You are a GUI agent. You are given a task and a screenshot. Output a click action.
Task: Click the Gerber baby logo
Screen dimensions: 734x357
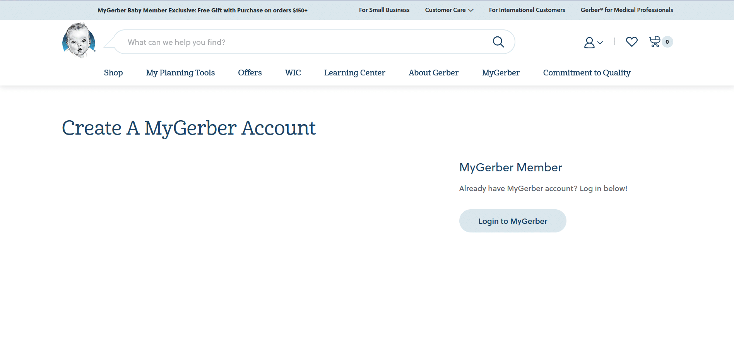point(79,40)
